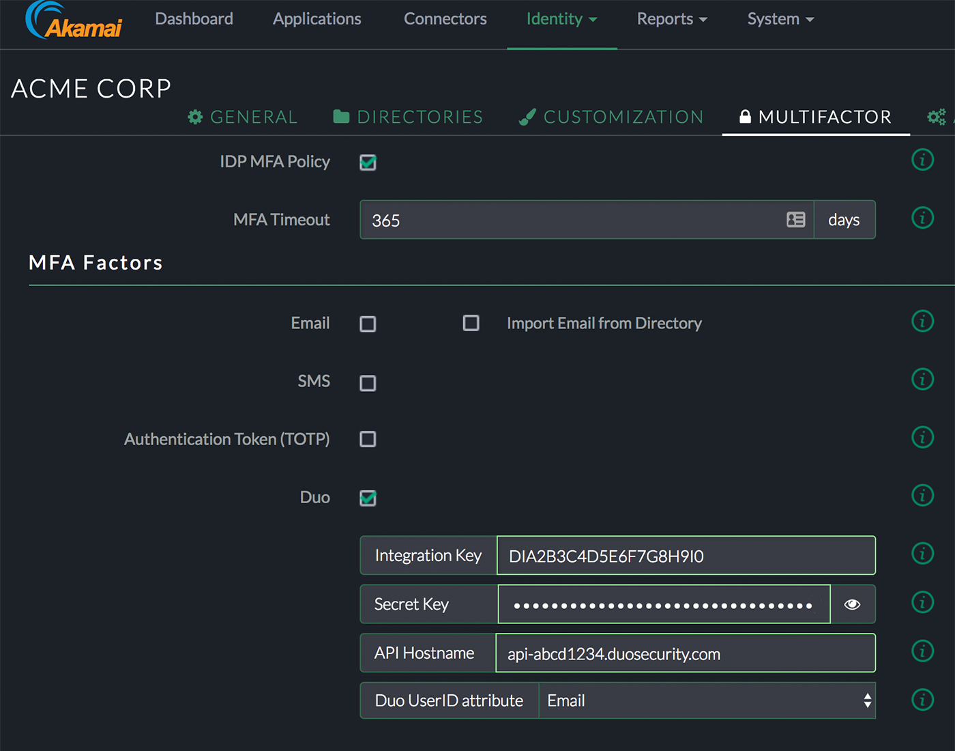The width and height of the screenshot is (955, 751).
Task: Click info icon beside Integration Key field
Action: 922,554
